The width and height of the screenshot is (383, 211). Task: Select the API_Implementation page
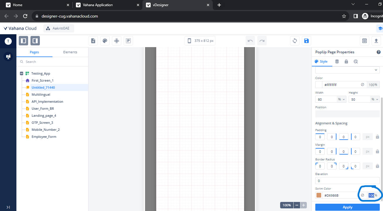point(47,102)
